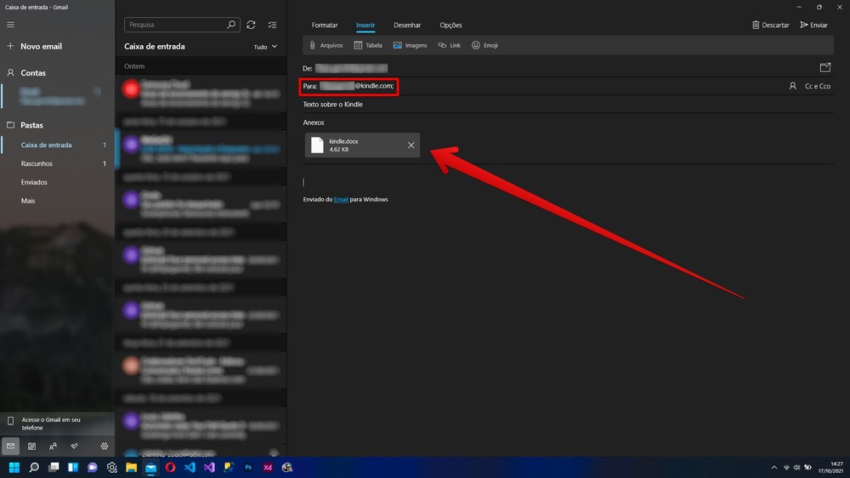Expand the Tudo filter dropdown

pos(265,47)
